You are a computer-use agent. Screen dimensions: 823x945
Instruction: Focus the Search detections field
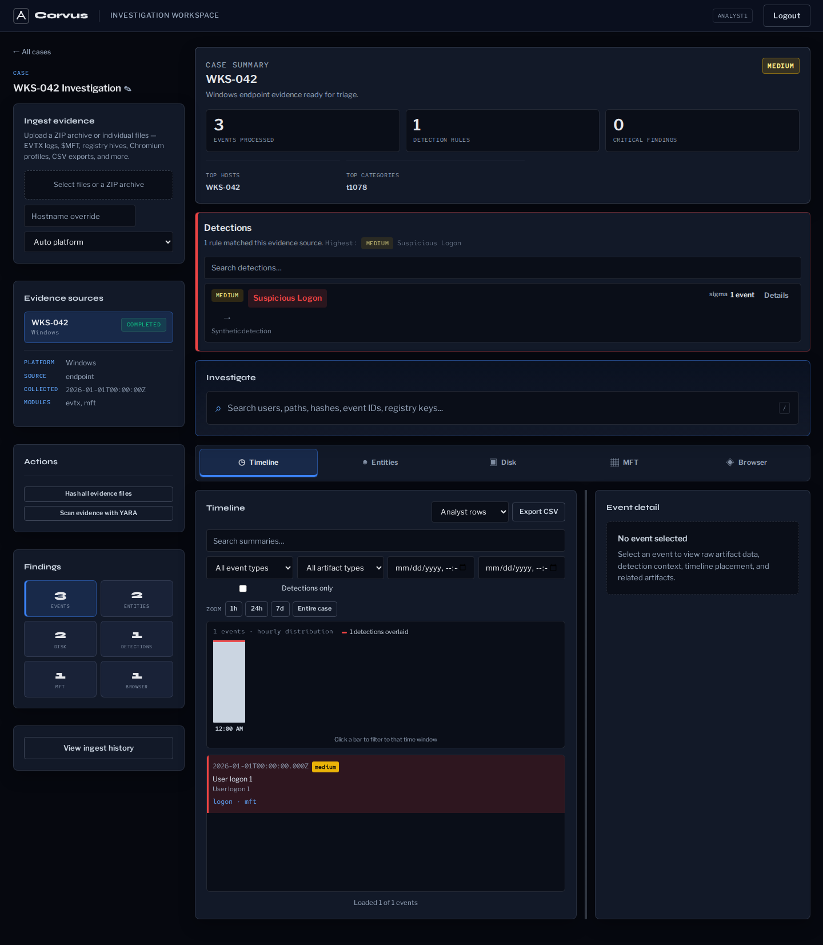pos(502,268)
